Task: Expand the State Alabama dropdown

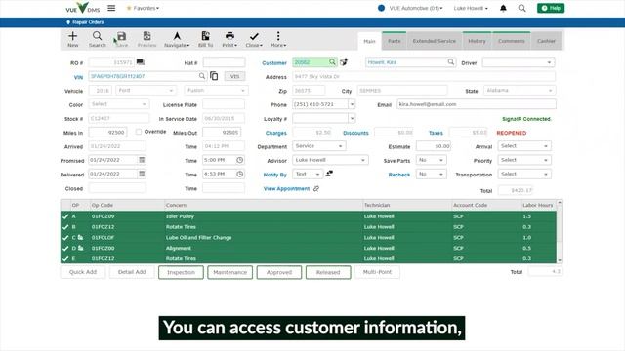Action: pos(550,91)
